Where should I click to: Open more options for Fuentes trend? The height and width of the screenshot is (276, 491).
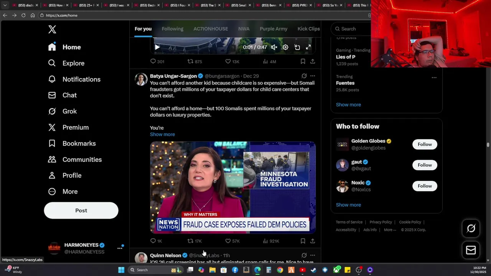point(434,77)
